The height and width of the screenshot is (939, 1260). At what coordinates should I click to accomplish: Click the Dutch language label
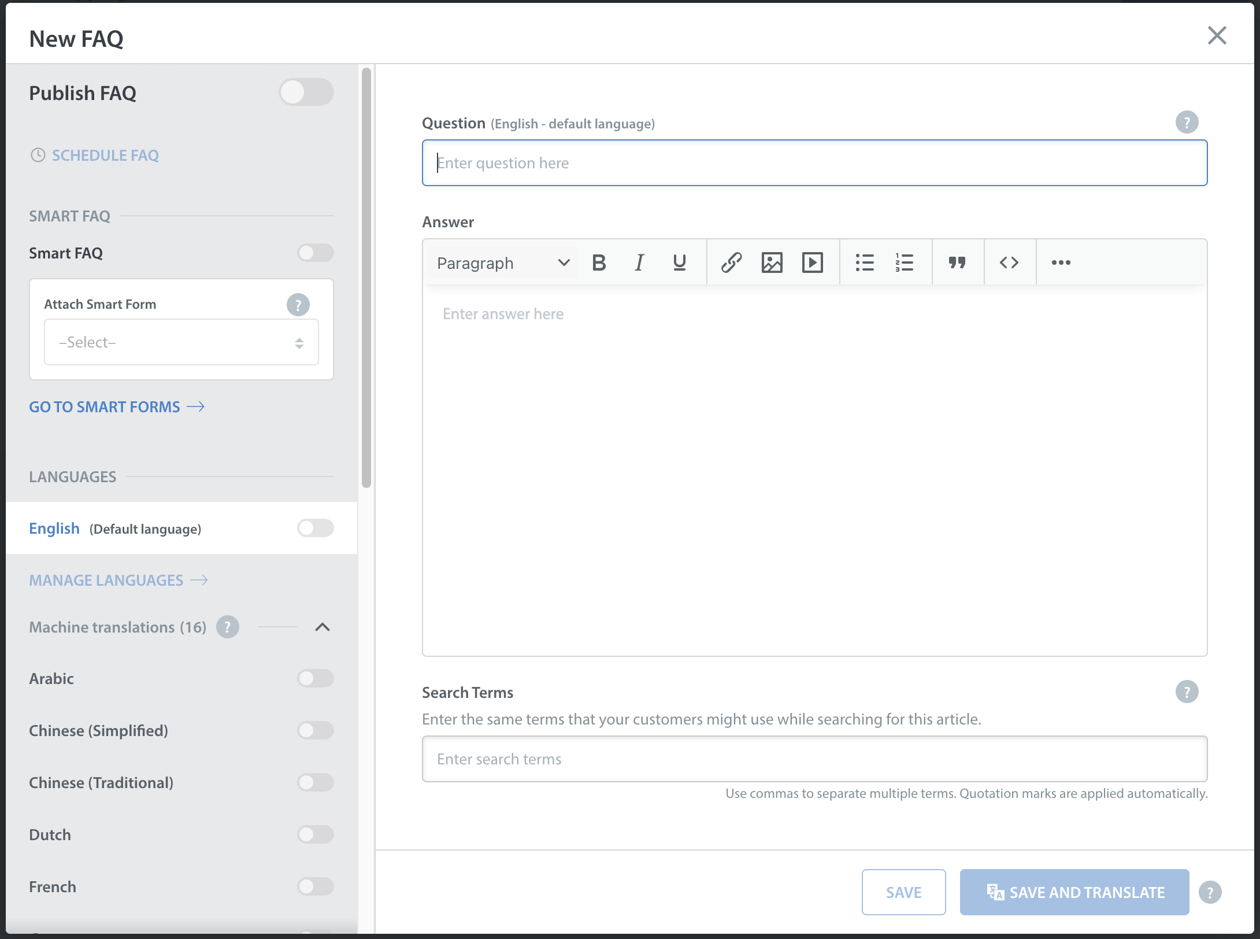pyautogui.click(x=50, y=834)
